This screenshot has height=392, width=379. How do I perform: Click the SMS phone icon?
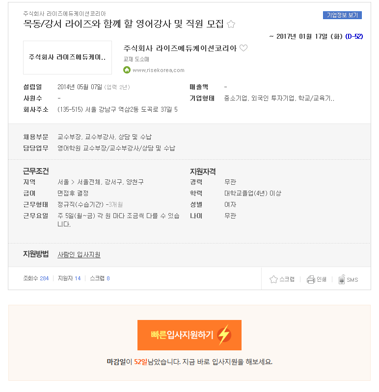pyautogui.click(x=341, y=279)
